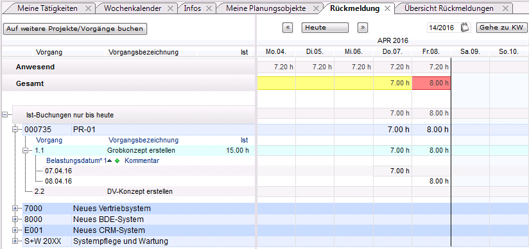Click the Belastungsdatum column header
Viewport: 529px width, 249px height.
[75, 161]
